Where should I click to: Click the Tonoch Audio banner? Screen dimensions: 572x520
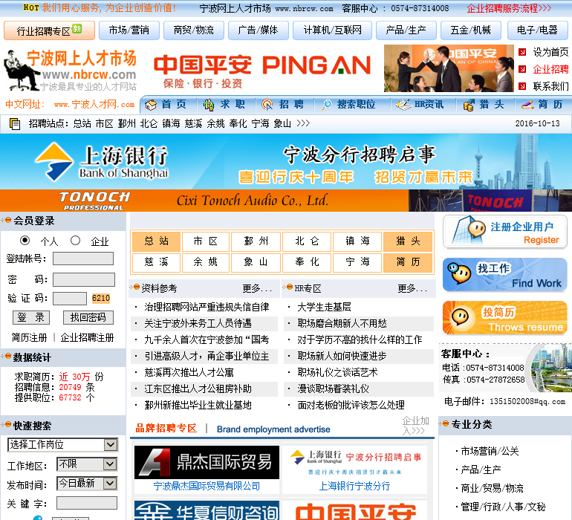pos(286,201)
